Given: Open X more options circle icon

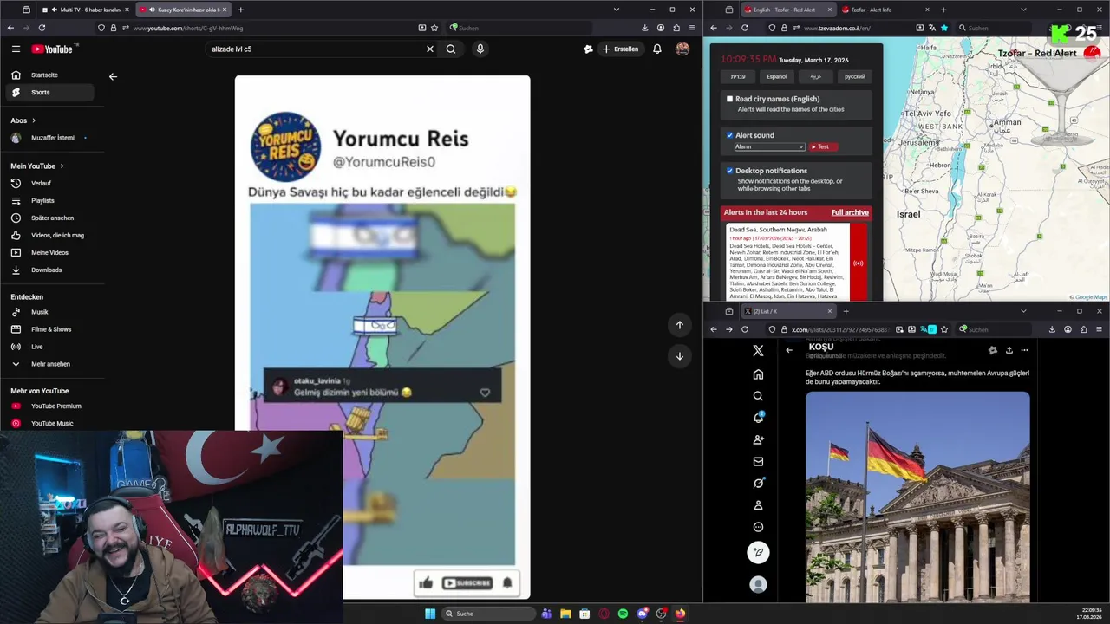Looking at the screenshot, I should tap(758, 527).
